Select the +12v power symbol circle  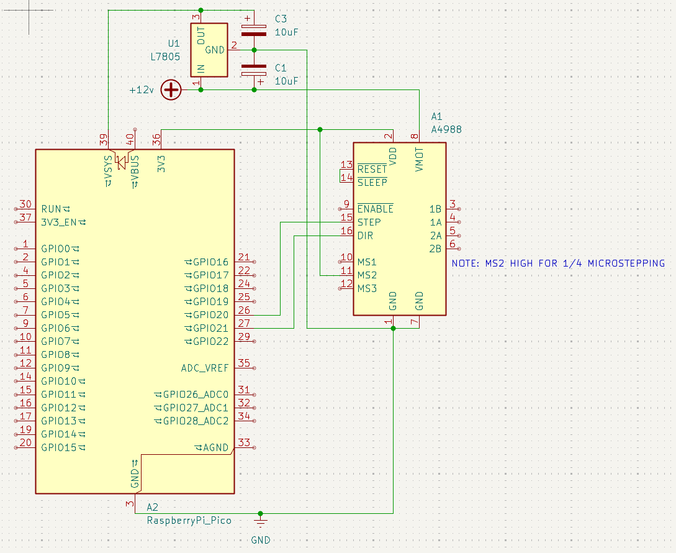pyautogui.click(x=171, y=90)
